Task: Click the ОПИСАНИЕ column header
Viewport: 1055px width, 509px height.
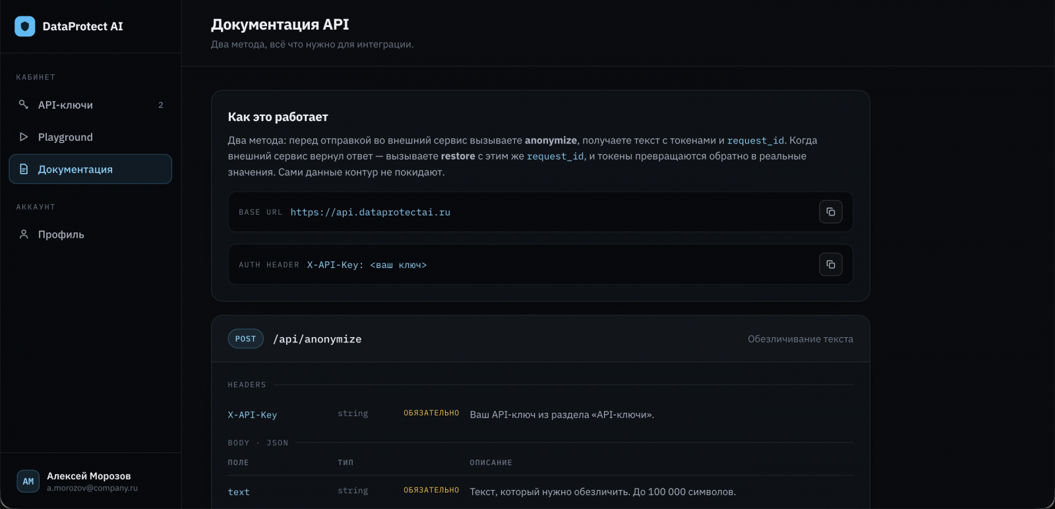Action: tap(491, 462)
